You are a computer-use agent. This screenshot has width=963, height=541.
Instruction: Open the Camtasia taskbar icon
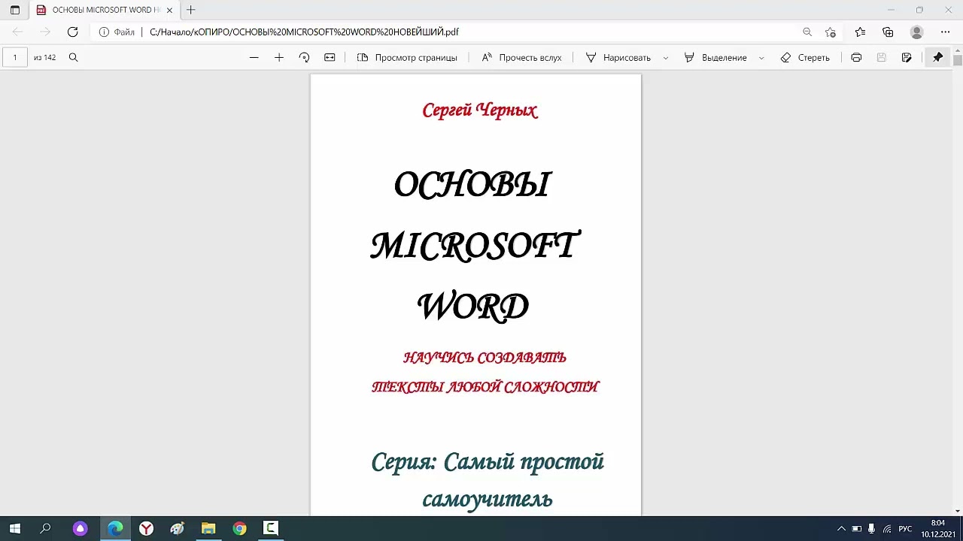(x=270, y=529)
